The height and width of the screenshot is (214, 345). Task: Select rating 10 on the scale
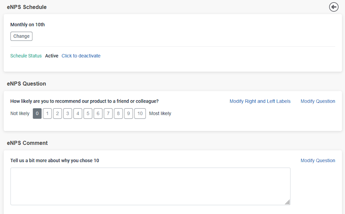140,114
